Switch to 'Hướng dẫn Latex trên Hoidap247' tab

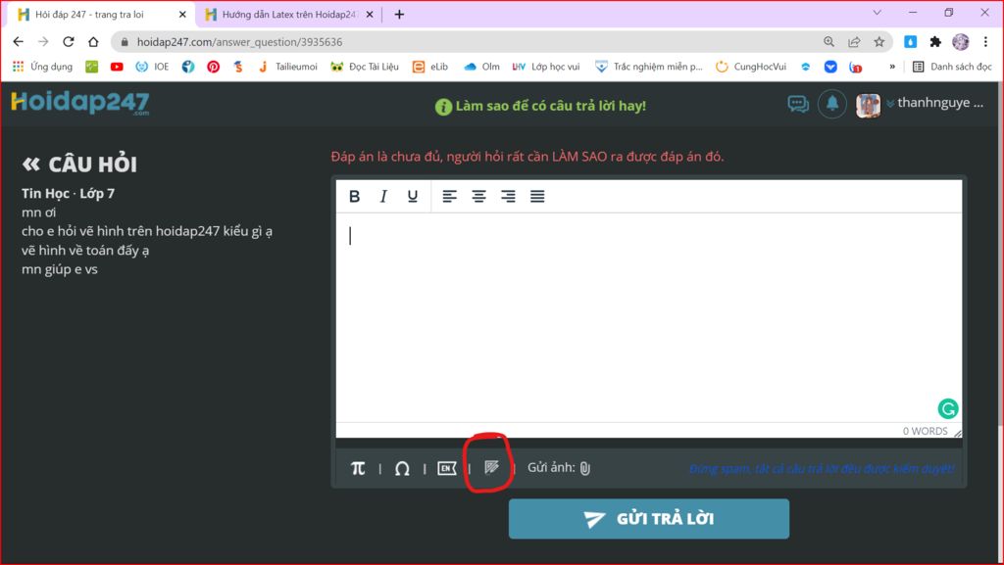[288, 14]
